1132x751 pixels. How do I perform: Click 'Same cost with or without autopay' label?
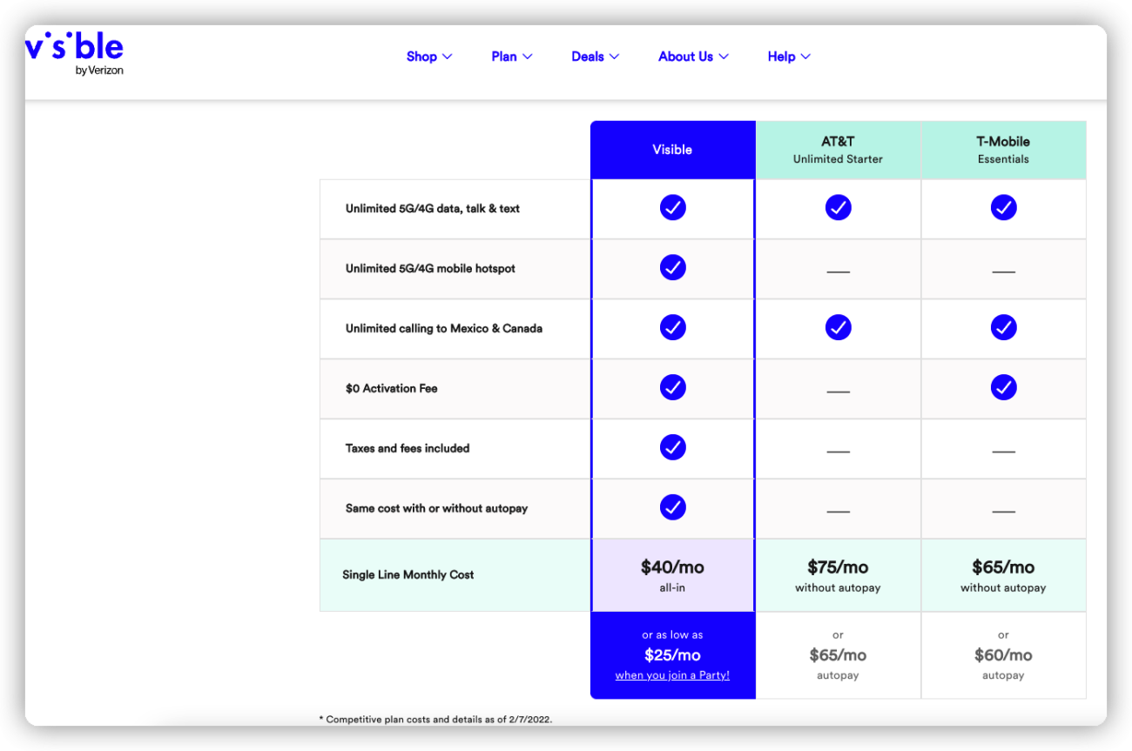436,508
